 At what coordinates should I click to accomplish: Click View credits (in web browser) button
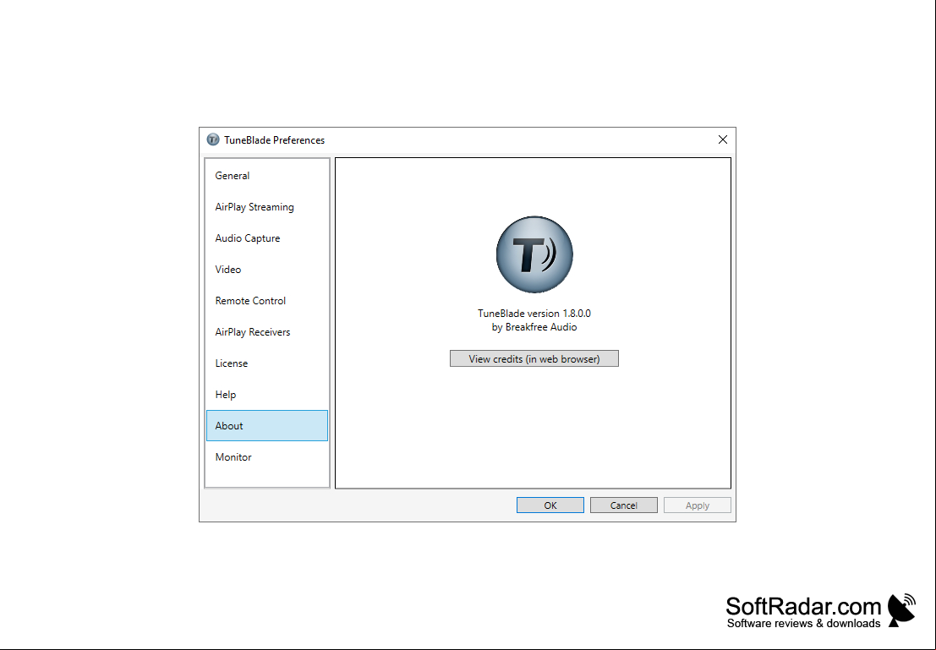click(534, 358)
